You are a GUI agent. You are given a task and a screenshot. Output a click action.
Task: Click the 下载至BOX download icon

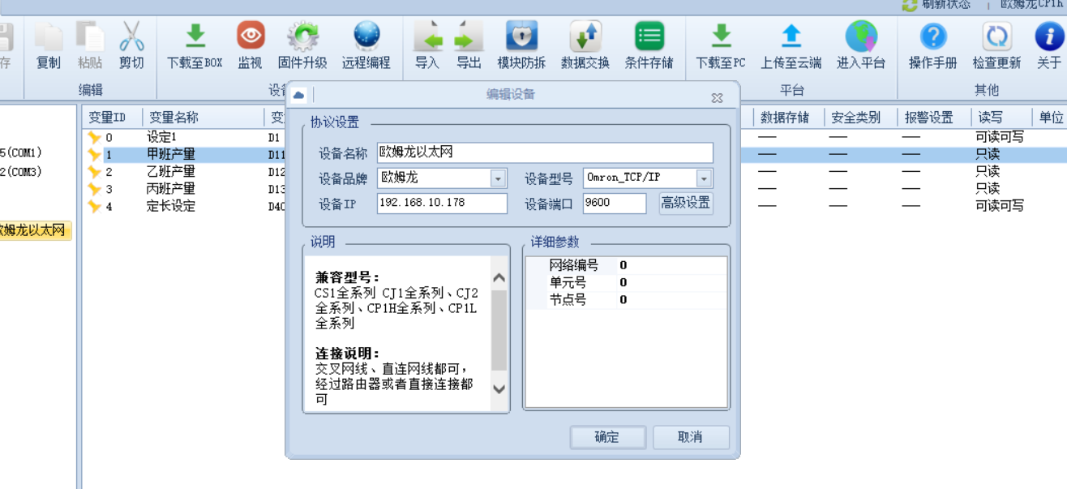pos(195,36)
